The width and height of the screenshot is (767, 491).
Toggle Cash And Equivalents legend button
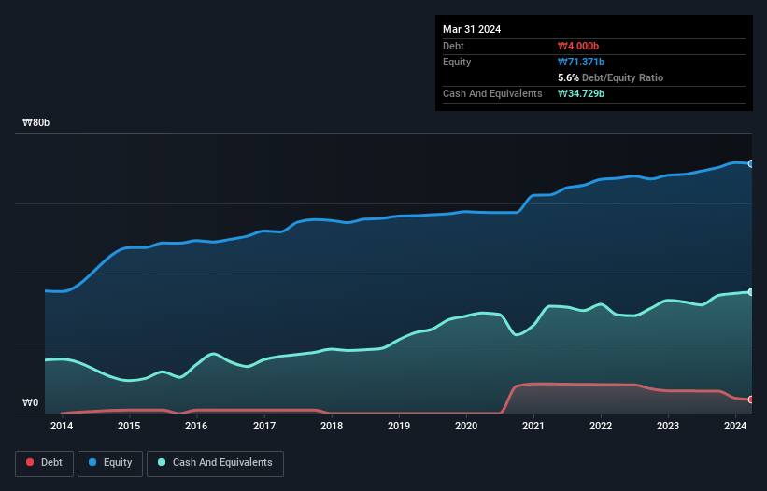pyautogui.click(x=215, y=463)
